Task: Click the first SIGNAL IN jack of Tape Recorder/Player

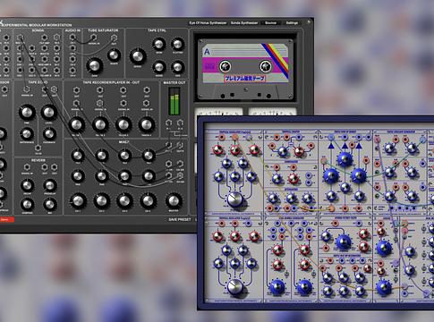Action: (77, 104)
